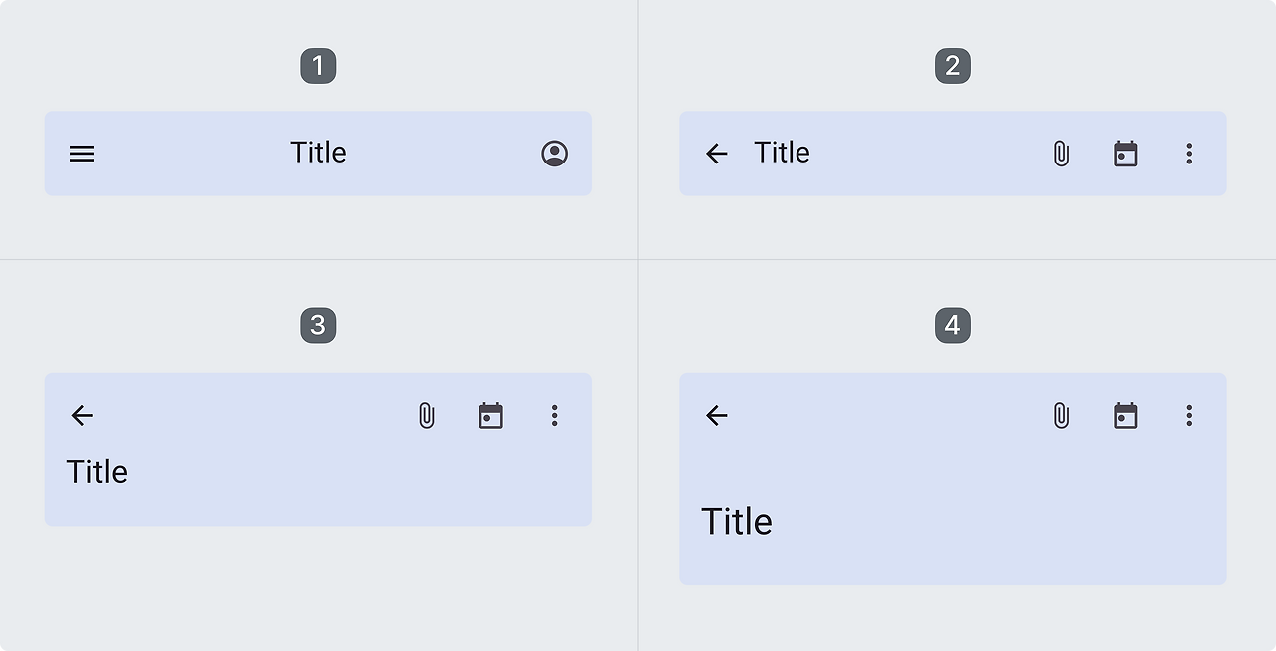This screenshot has height=651, width=1276.
Task: Click the account profile icon in app bar 1
Action: 555,154
